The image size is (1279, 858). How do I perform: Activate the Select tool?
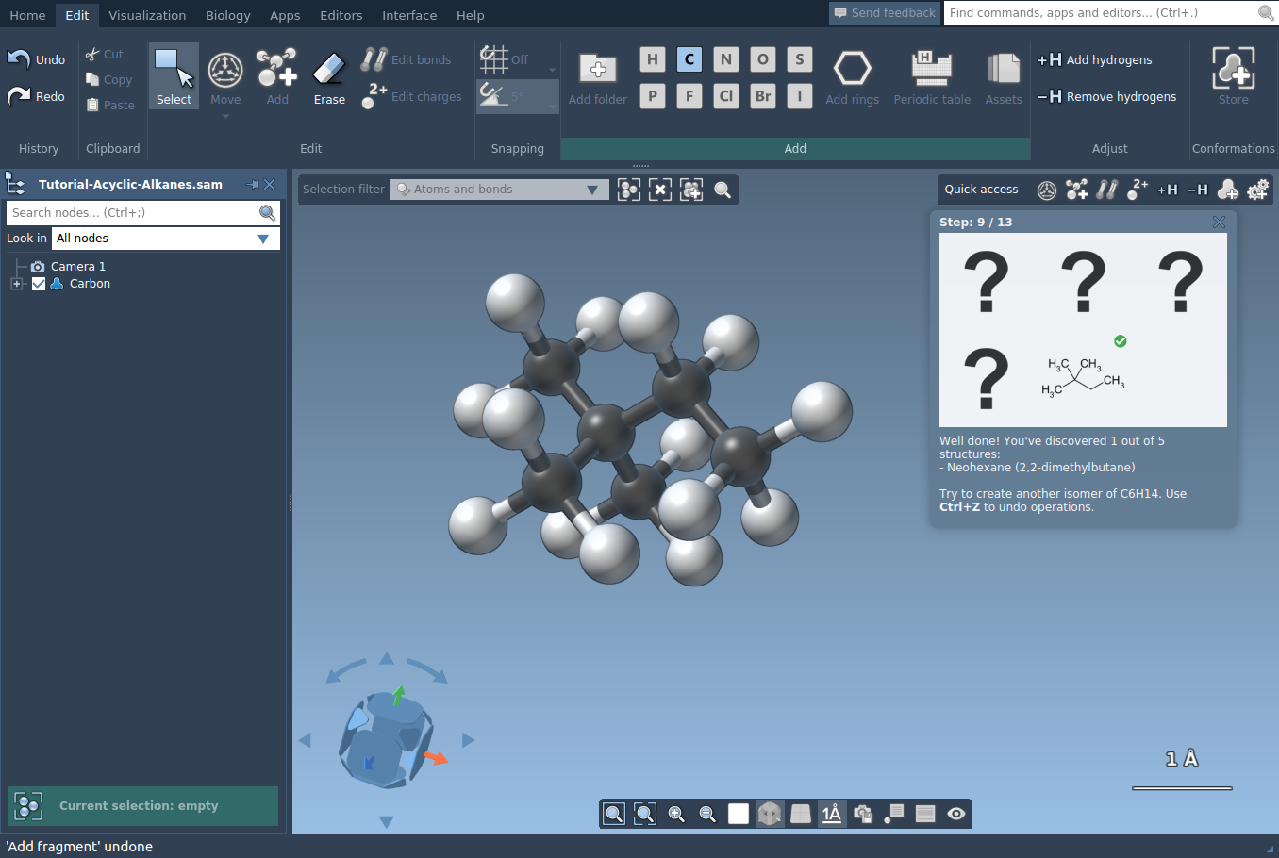click(174, 77)
